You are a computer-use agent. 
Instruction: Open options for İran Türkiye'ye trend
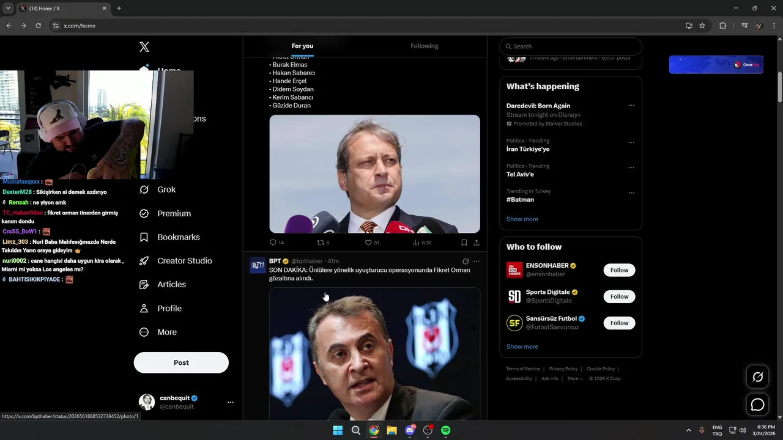(x=631, y=143)
